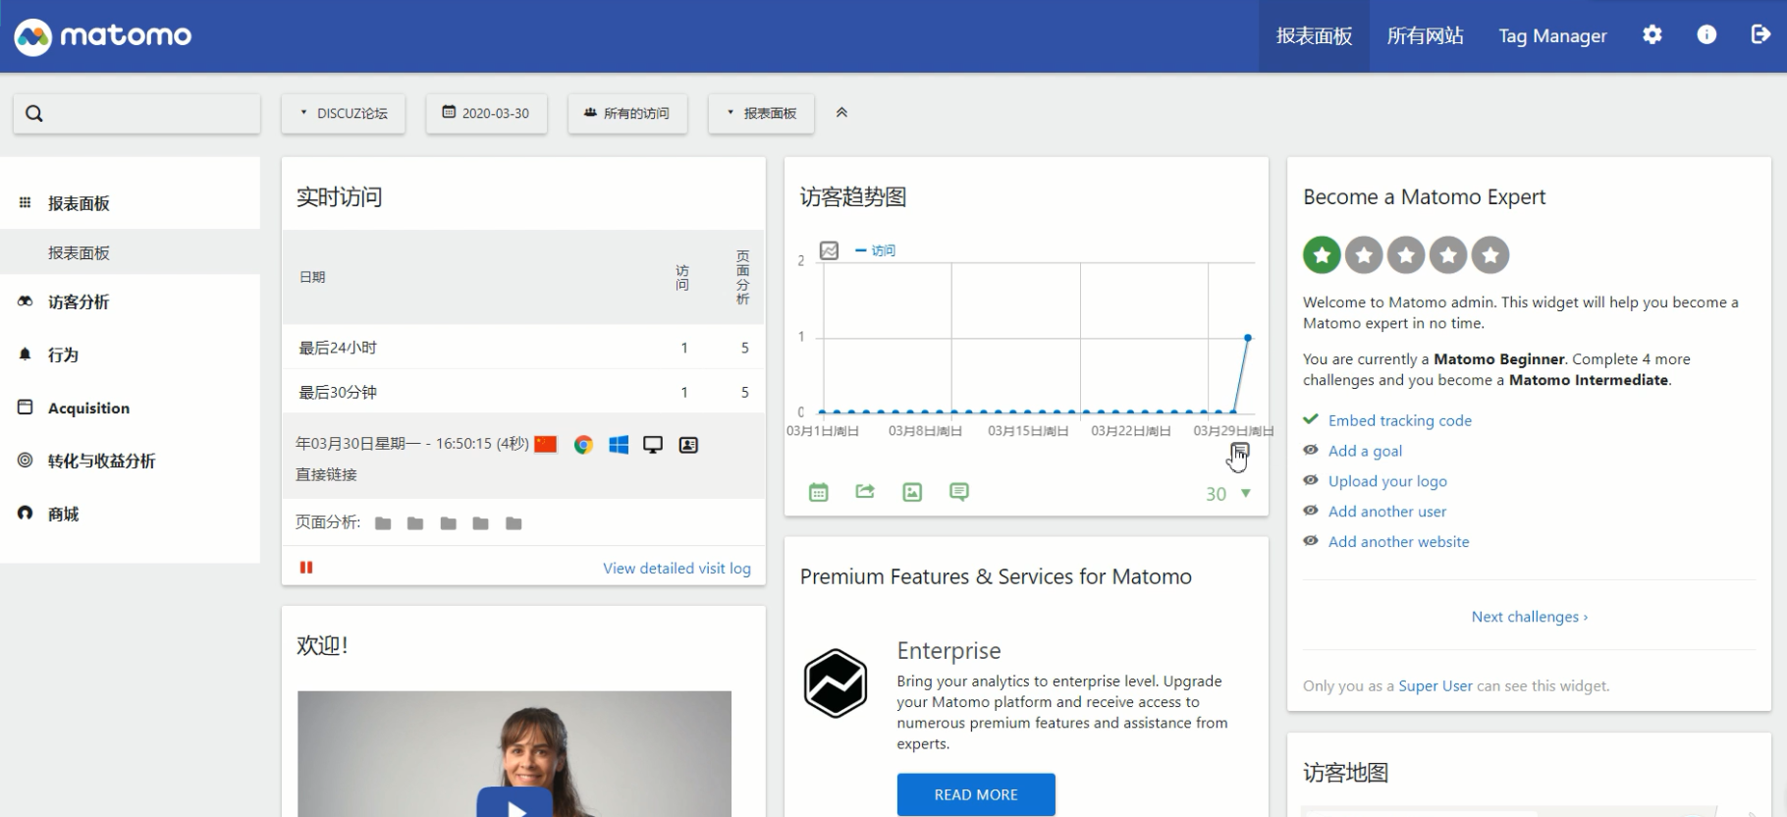The image size is (1787, 817).
Task: Open the visitor profile icon
Action: [688, 445]
